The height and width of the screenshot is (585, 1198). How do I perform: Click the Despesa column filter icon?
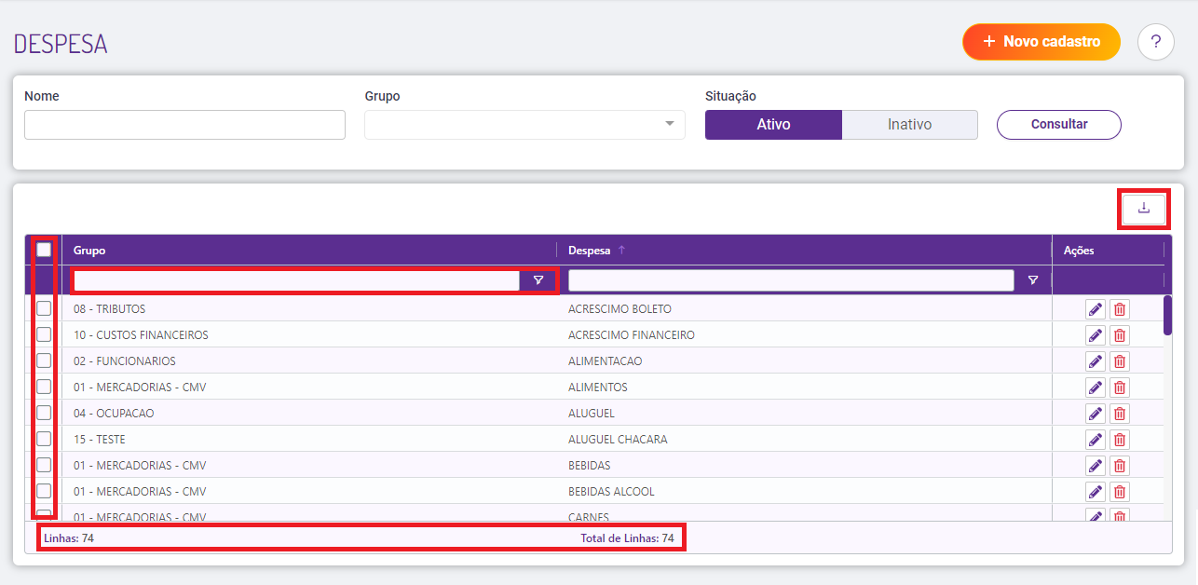(1032, 280)
